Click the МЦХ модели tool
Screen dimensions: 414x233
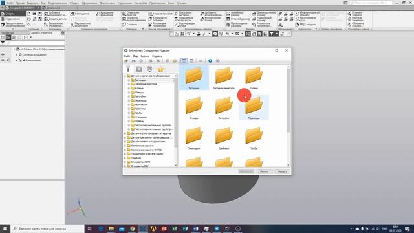305,25
